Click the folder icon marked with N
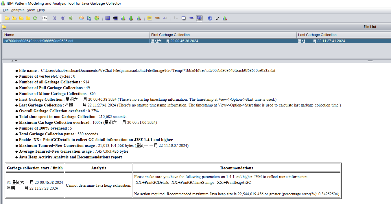 pos(21,18)
